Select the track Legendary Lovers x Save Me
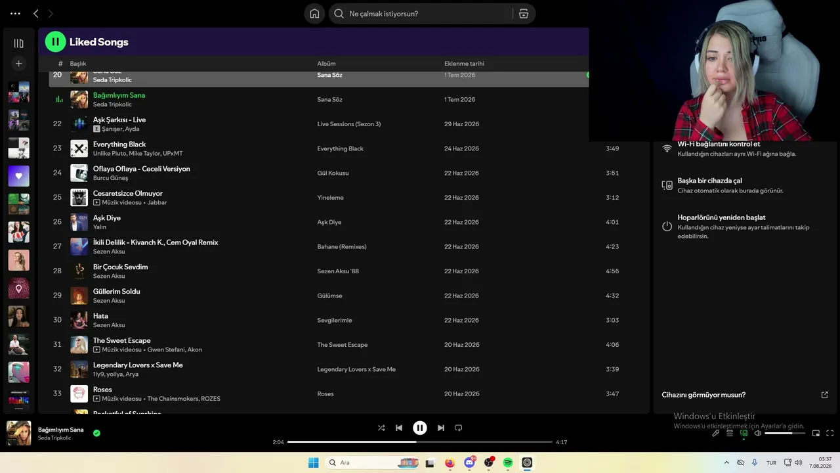The height and width of the screenshot is (473, 840). coord(138,365)
